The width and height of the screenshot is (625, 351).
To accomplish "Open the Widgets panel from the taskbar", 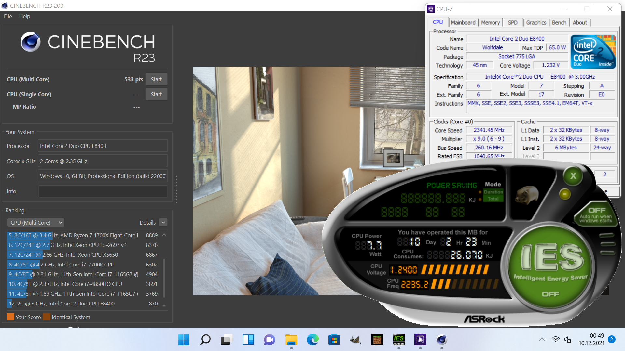I will click(x=248, y=340).
